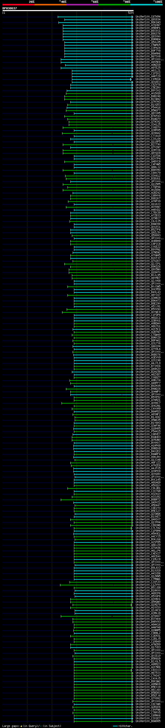Select hit label UniRef100_C1MKW4
This screenshot has height=728, width=165.
pyautogui.click(x=148, y=79)
